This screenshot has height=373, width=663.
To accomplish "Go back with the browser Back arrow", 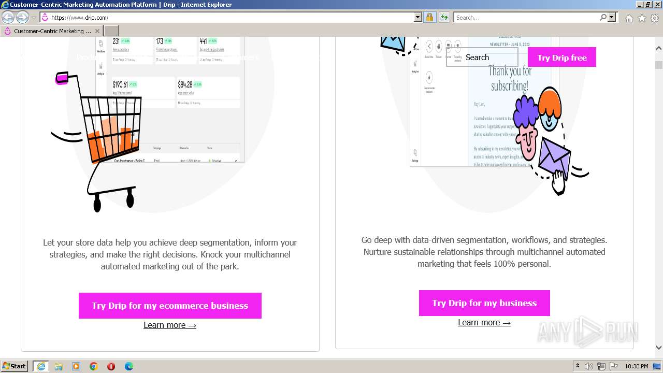I will pos(8,18).
